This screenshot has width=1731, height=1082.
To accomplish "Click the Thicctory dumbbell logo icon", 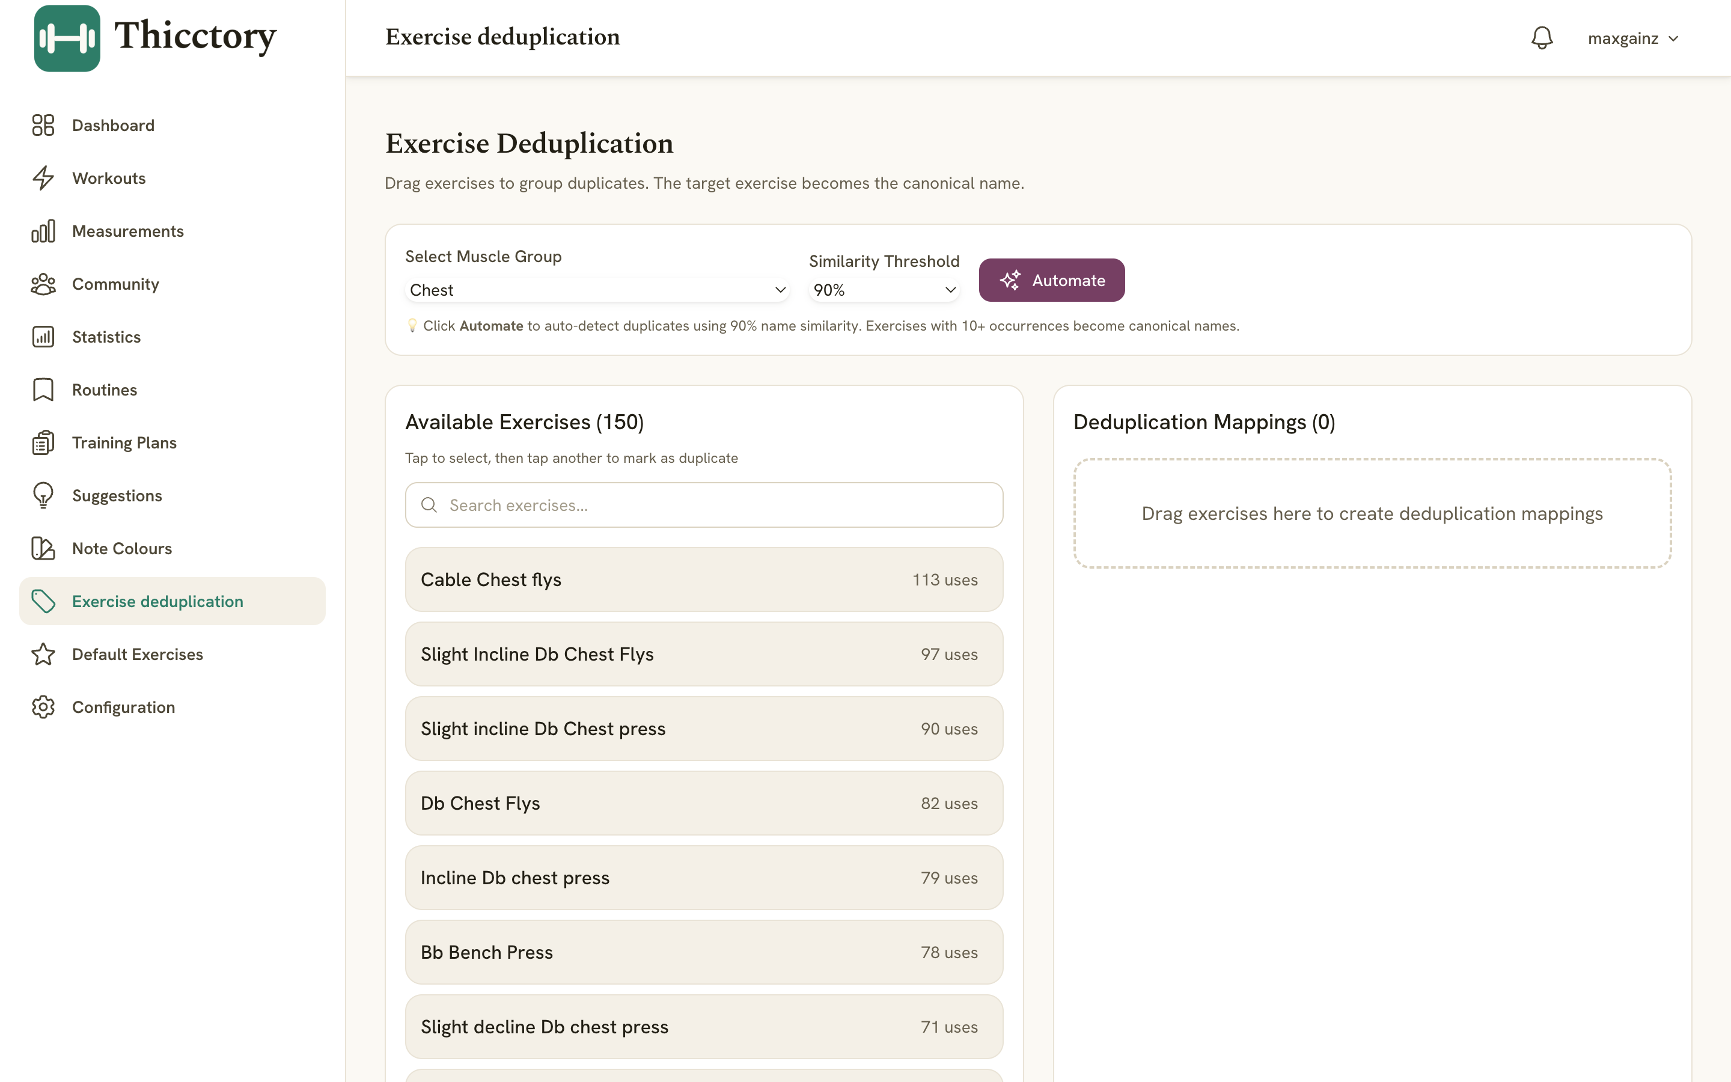I will coord(67,38).
